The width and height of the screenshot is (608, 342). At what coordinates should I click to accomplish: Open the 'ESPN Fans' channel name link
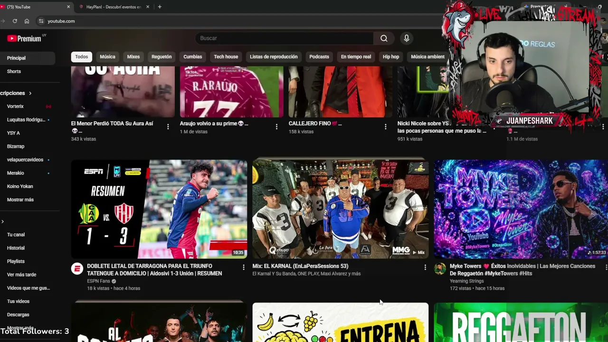point(98,281)
